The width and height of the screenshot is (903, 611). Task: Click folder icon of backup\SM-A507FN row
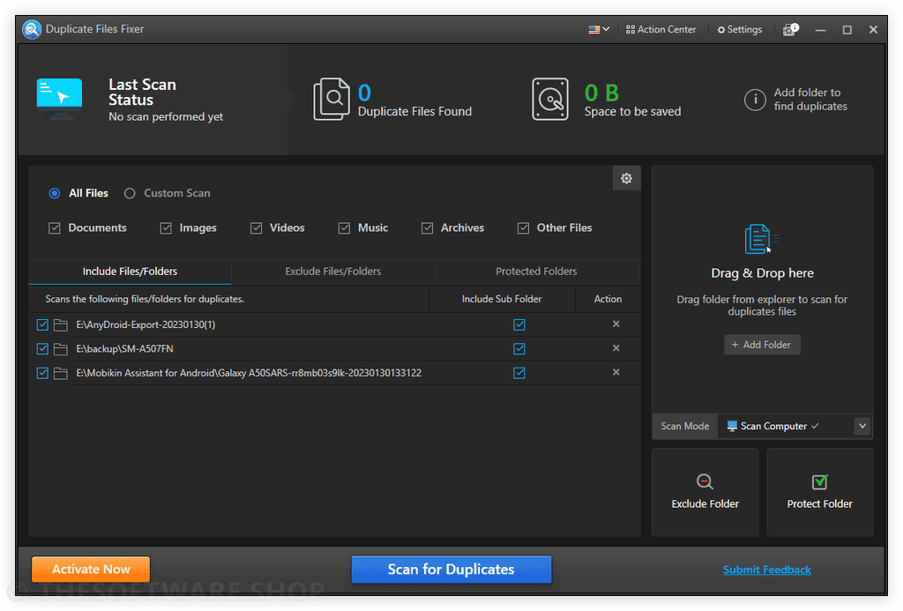point(61,349)
